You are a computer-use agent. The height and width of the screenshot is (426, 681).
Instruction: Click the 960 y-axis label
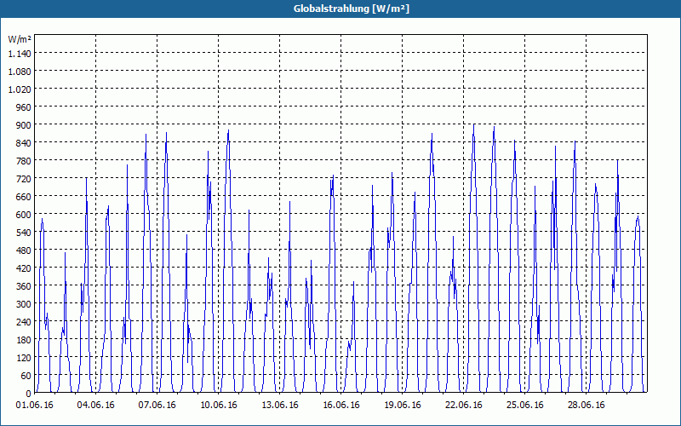click(25, 107)
